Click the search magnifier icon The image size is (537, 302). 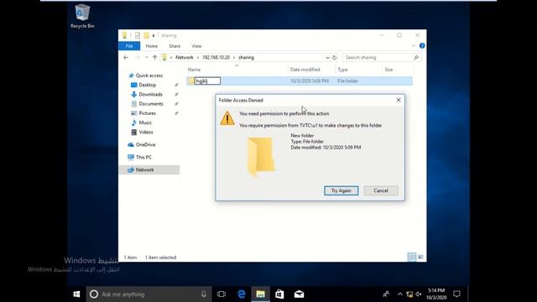(x=416, y=58)
